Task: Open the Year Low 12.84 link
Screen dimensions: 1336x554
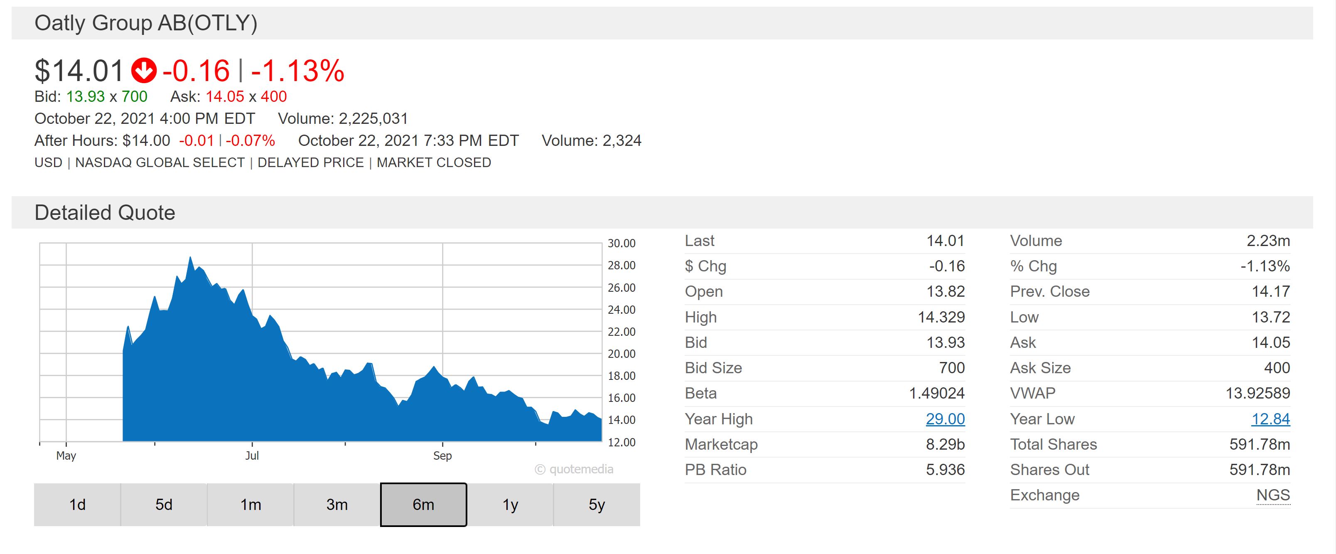Action: tap(1270, 419)
